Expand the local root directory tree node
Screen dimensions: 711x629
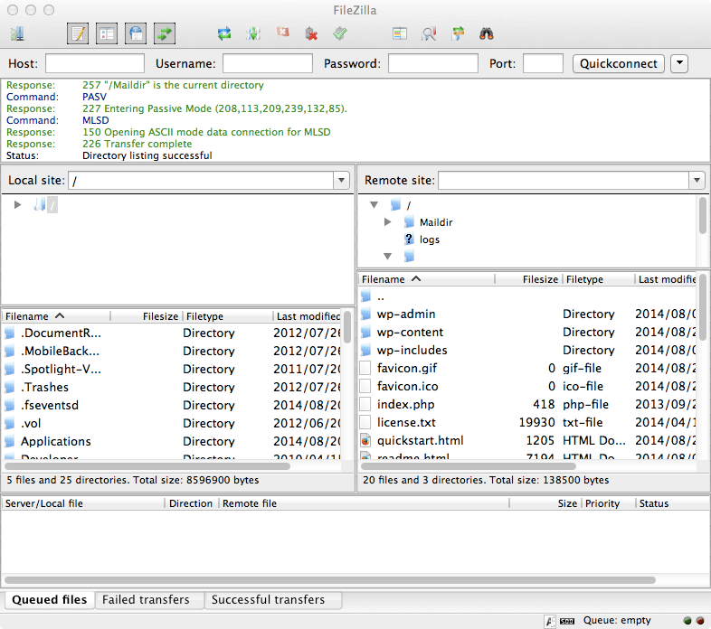(x=18, y=205)
